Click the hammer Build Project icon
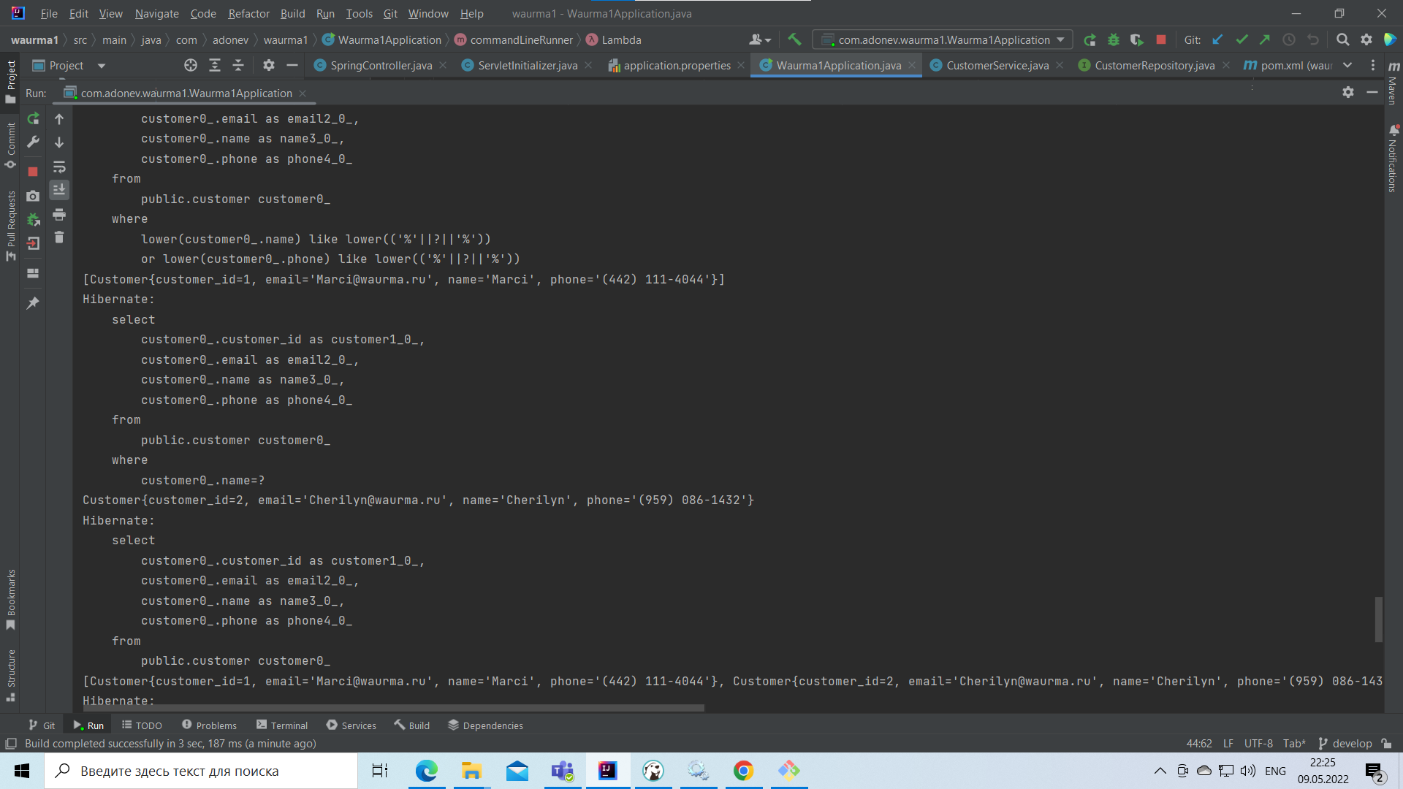The image size is (1403, 789). click(794, 39)
